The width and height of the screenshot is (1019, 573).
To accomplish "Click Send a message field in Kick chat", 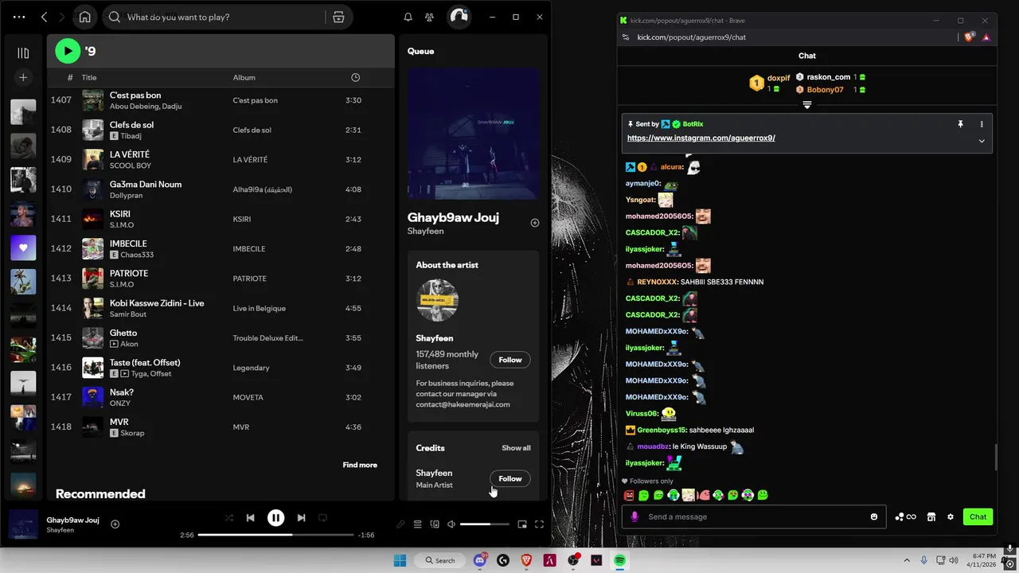I will click(755, 516).
